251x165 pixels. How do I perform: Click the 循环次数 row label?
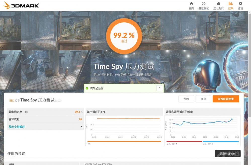pyautogui.click(x=14, y=119)
